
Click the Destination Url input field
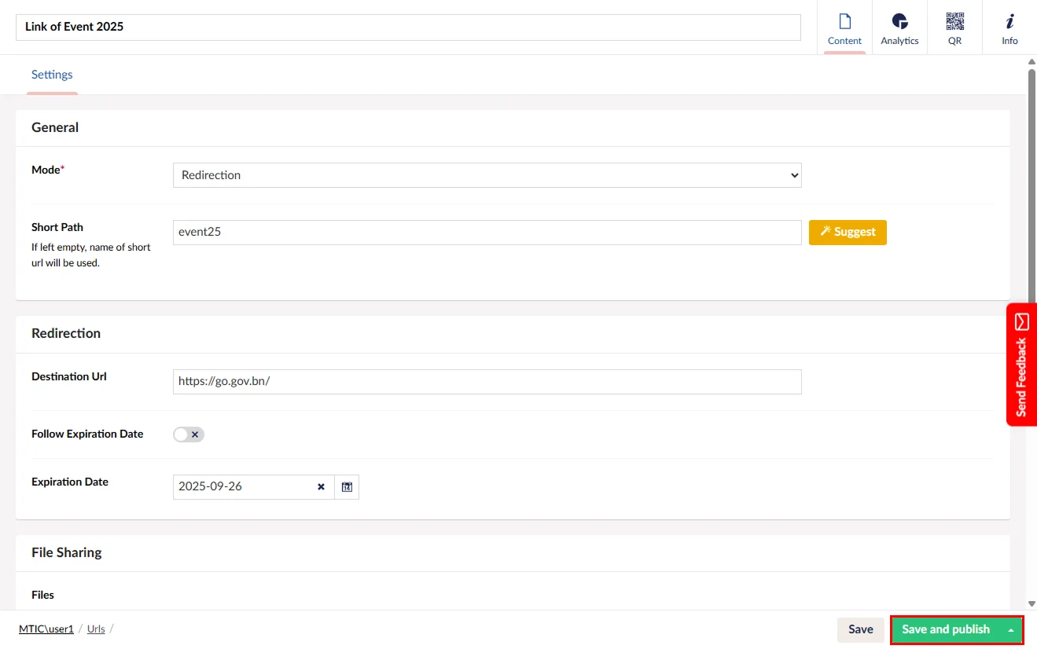click(487, 382)
